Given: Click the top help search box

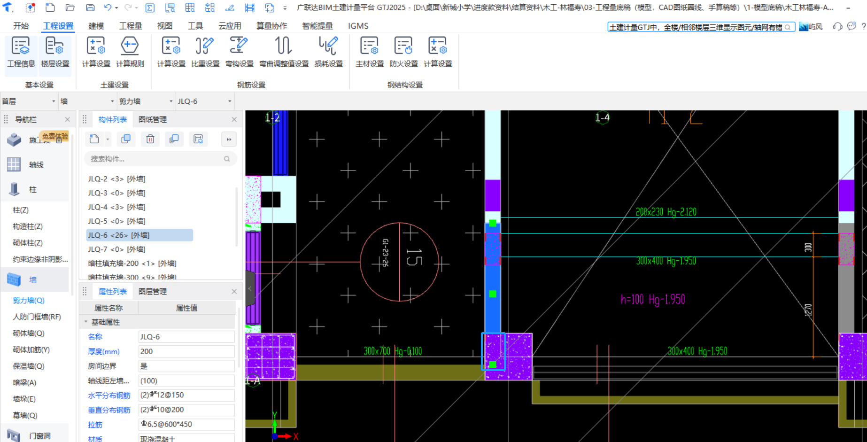Looking at the screenshot, I should [701, 27].
